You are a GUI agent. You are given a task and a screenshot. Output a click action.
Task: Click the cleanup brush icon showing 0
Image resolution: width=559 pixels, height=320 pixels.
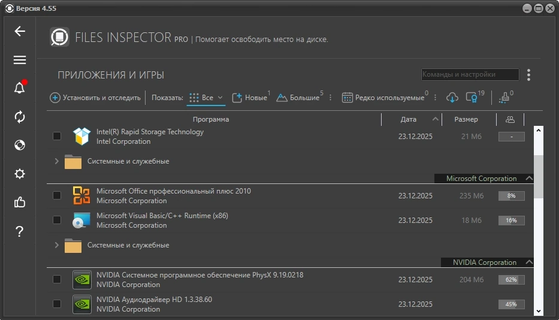(x=504, y=98)
